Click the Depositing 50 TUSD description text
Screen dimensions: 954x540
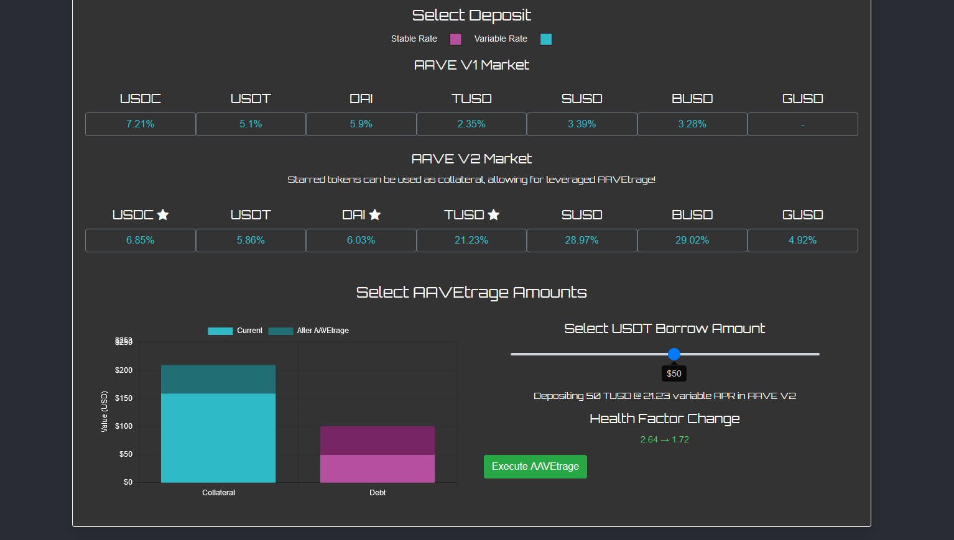pyautogui.click(x=665, y=396)
